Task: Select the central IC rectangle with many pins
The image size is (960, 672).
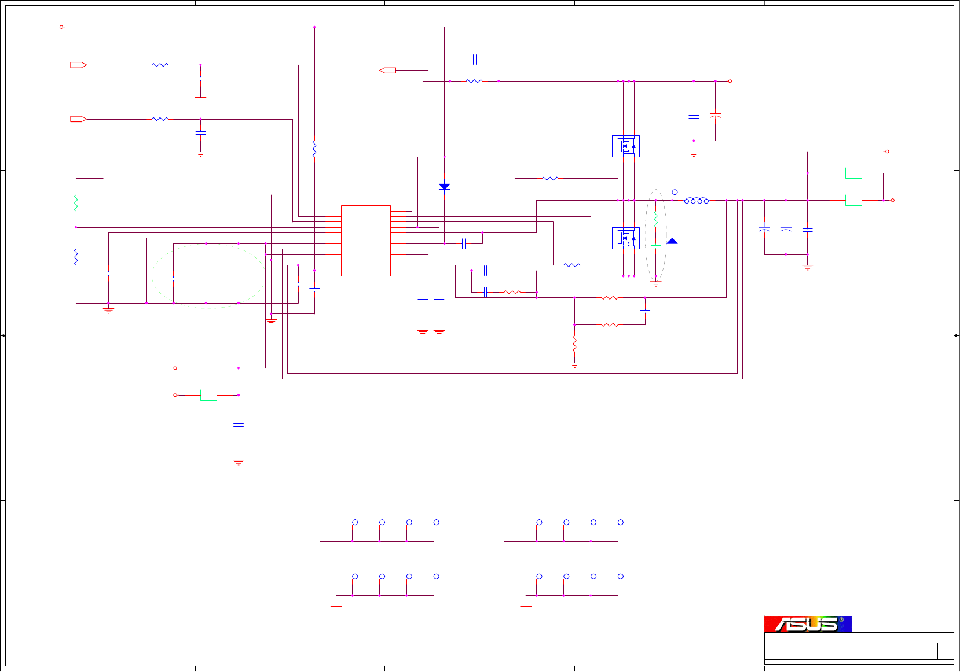Action: [x=366, y=241]
